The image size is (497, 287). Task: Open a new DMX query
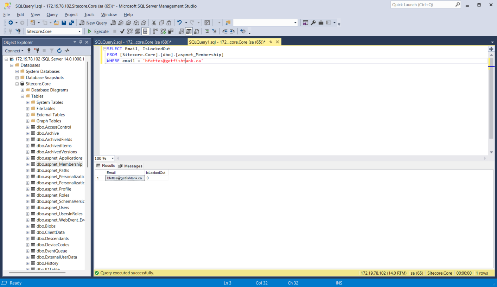click(x=128, y=23)
